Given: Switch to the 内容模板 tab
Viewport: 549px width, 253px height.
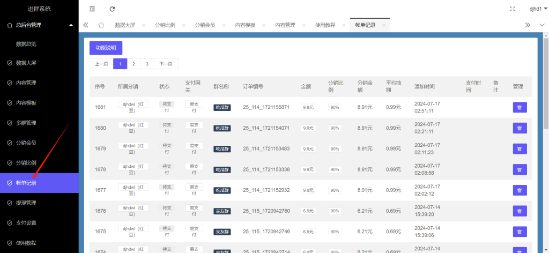Looking at the screenshot, I should 245,25.
